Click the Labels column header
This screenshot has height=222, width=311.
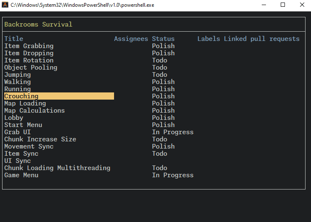[208, 39]
